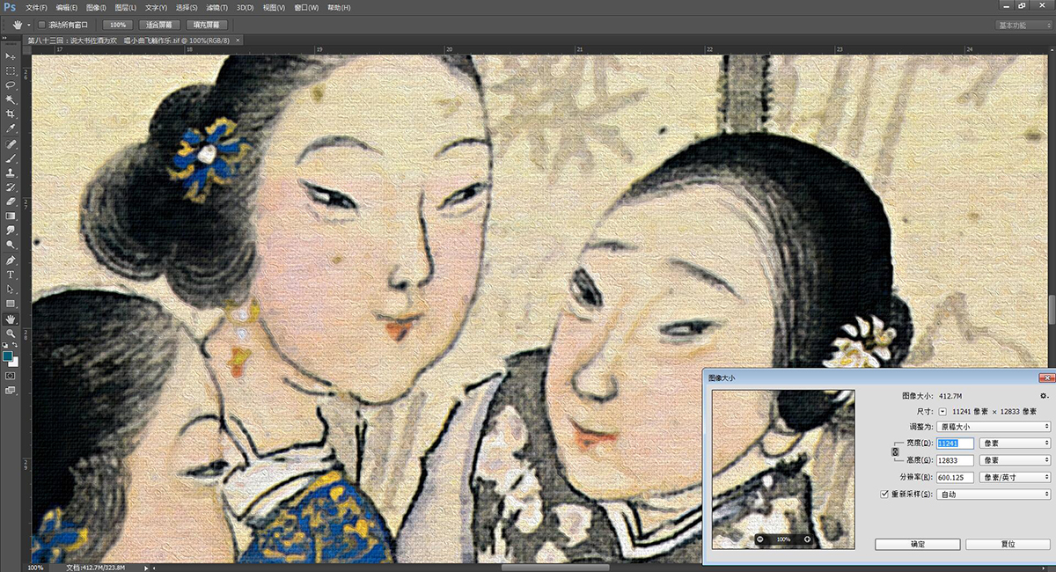Click the background color swatch
Image resolution: width=1056 pixels, height=572 pixels.
(x=14, y=362)
